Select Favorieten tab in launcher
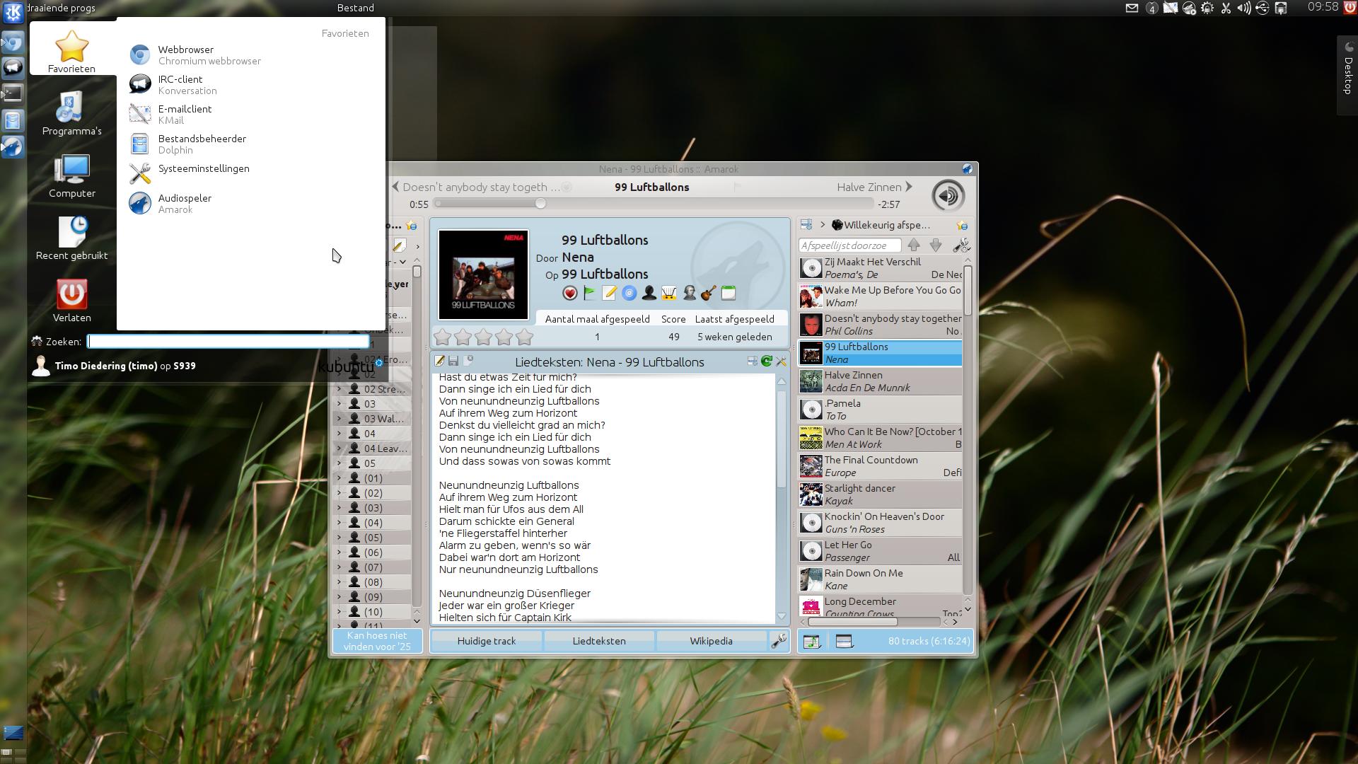 pos(72,50)
